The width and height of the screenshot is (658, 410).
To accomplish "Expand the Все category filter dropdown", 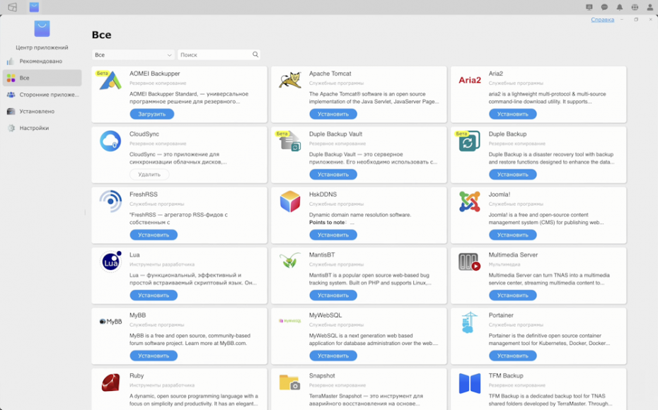I will 133,55.
